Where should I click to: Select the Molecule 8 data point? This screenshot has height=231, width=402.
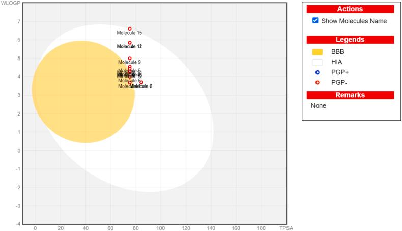[x=141, y=82]
